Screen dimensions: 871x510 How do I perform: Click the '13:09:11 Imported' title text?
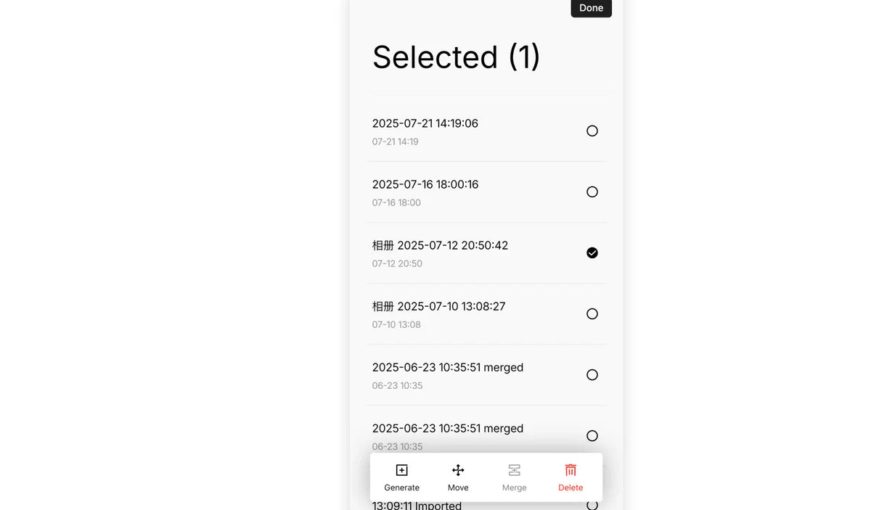417,506
